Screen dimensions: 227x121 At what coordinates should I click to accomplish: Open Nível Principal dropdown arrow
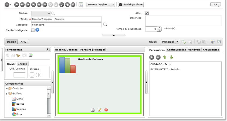177,42
